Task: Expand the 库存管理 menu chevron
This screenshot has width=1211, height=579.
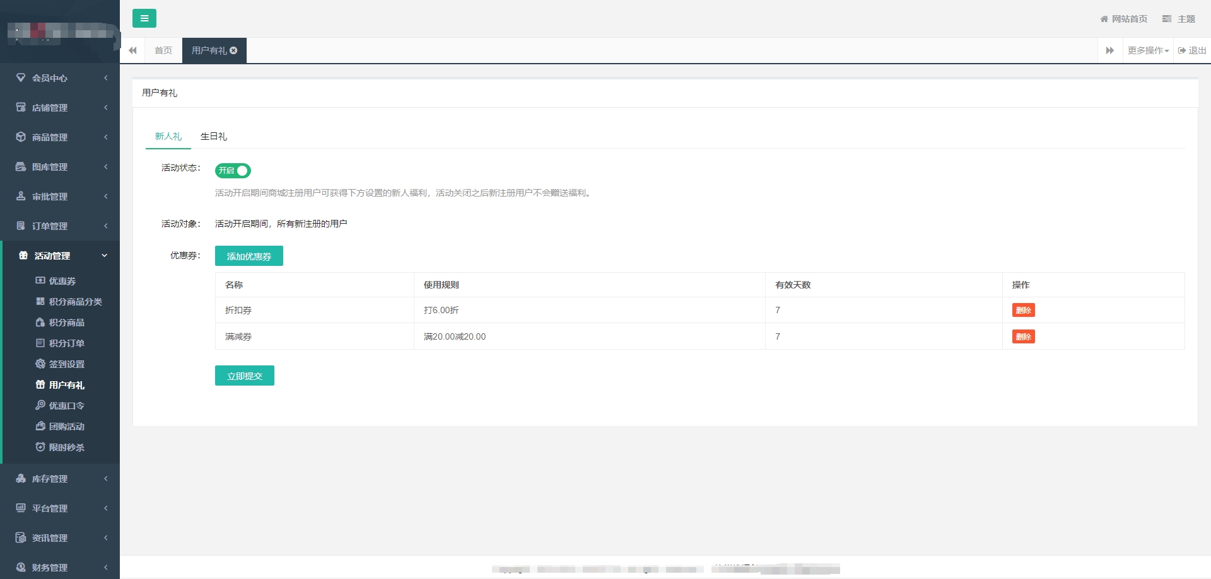Action: [x=105, y=478]
